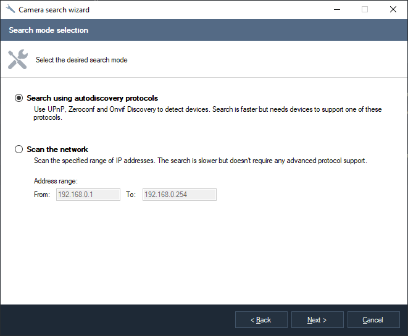Minimize the Camera search wizard window

click(x=336, y=10)
